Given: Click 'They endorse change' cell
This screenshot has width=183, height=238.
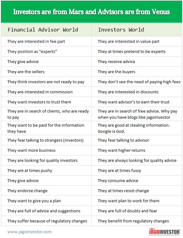Looking at the screenshot, I should [46, 191].
